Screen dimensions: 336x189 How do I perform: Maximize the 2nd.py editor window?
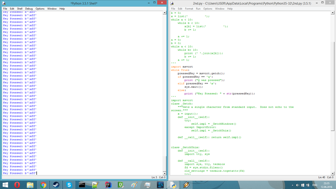point(322,3)
